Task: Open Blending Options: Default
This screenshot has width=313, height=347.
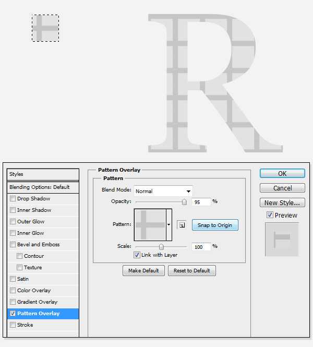Action: tap(43, 187)
